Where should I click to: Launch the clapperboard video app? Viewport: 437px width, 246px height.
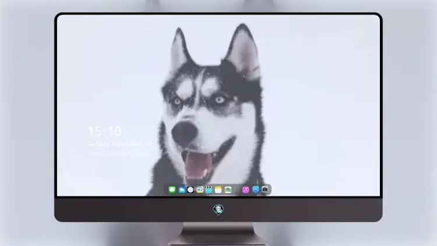[209, 190]
